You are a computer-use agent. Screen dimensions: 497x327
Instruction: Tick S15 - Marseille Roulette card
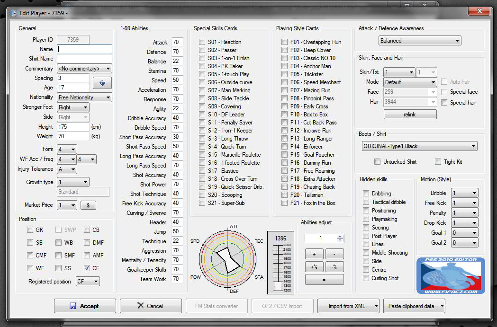[x=202, y=154]
